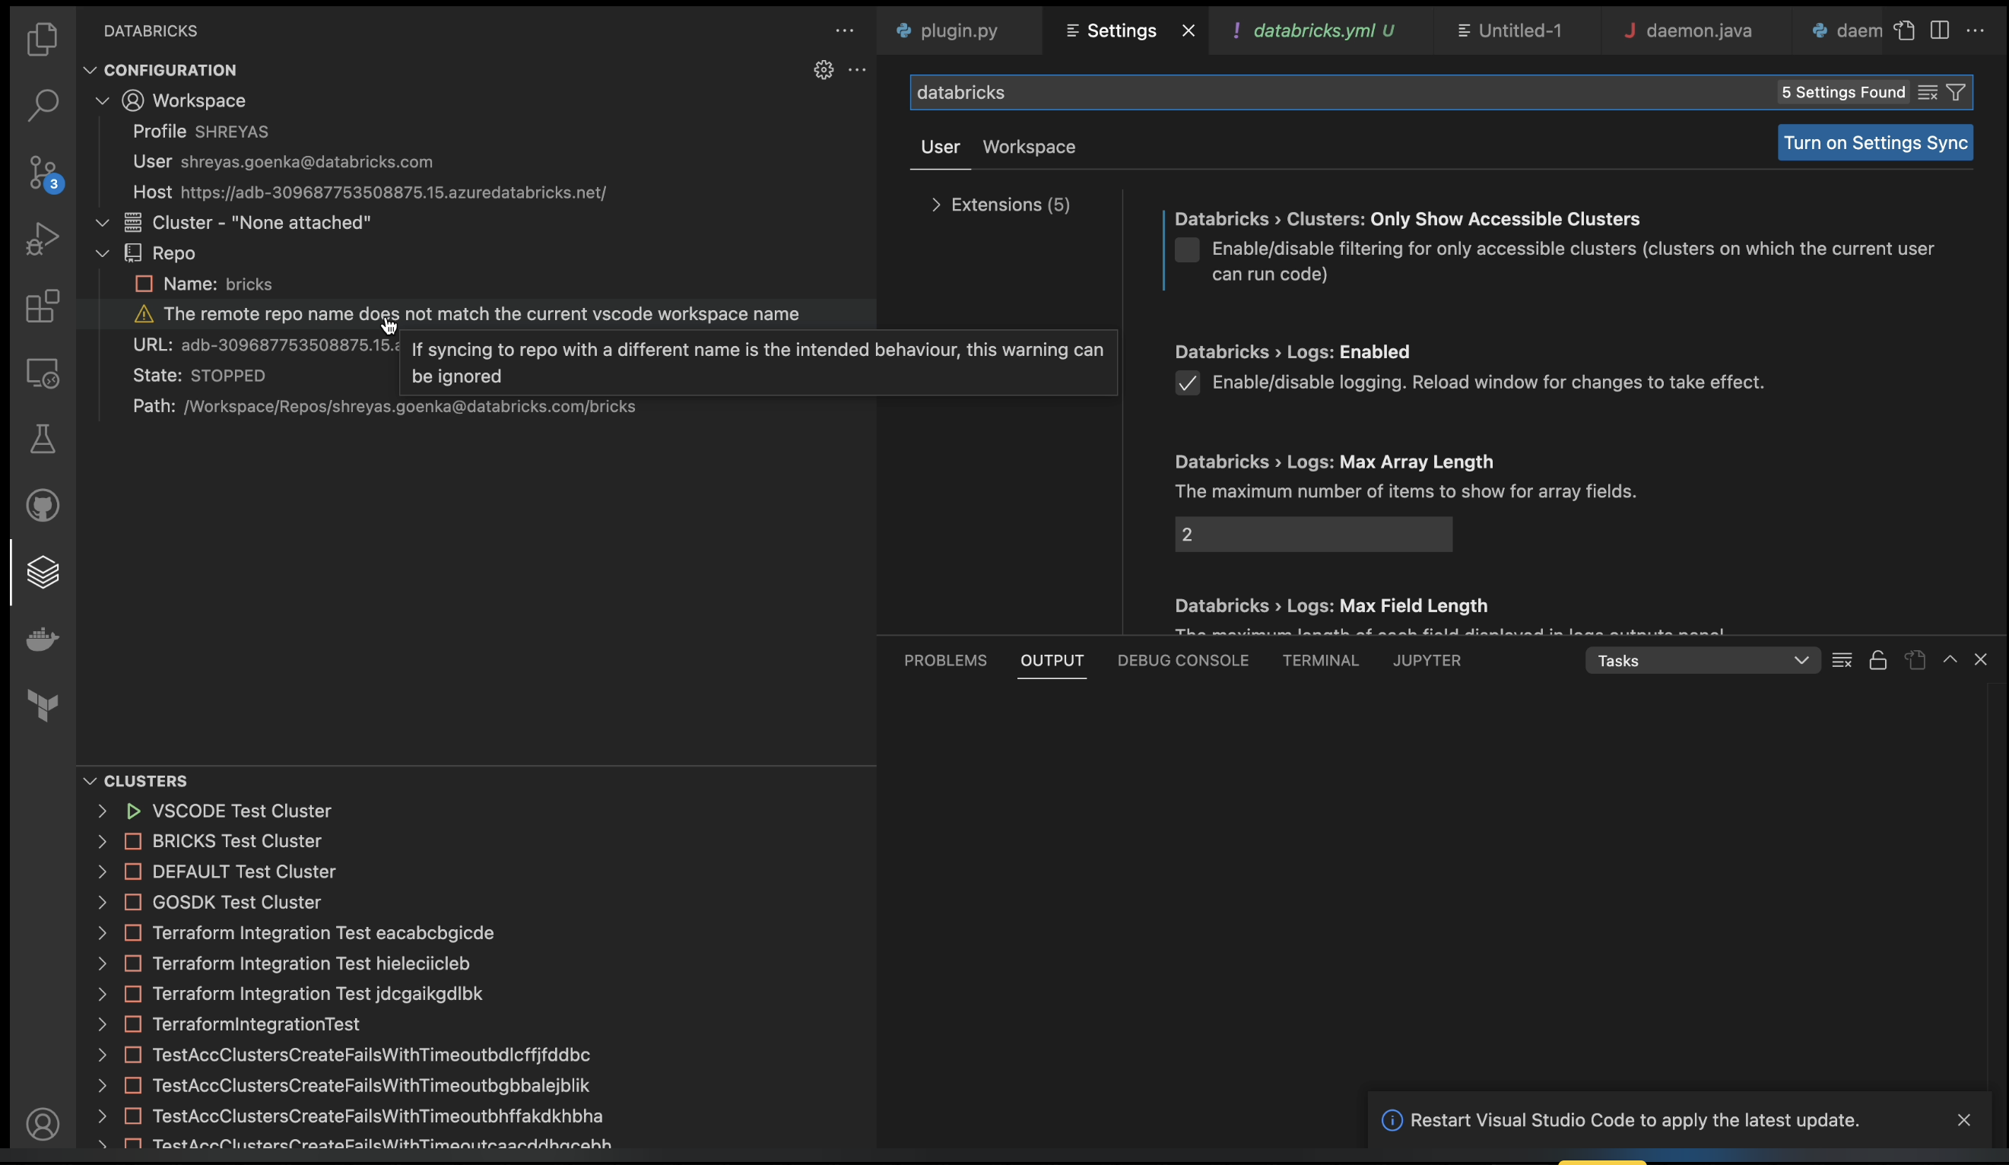Expand the VSCODE Test Cluster item
2009x1165 pixels.
tap(102, 811)
